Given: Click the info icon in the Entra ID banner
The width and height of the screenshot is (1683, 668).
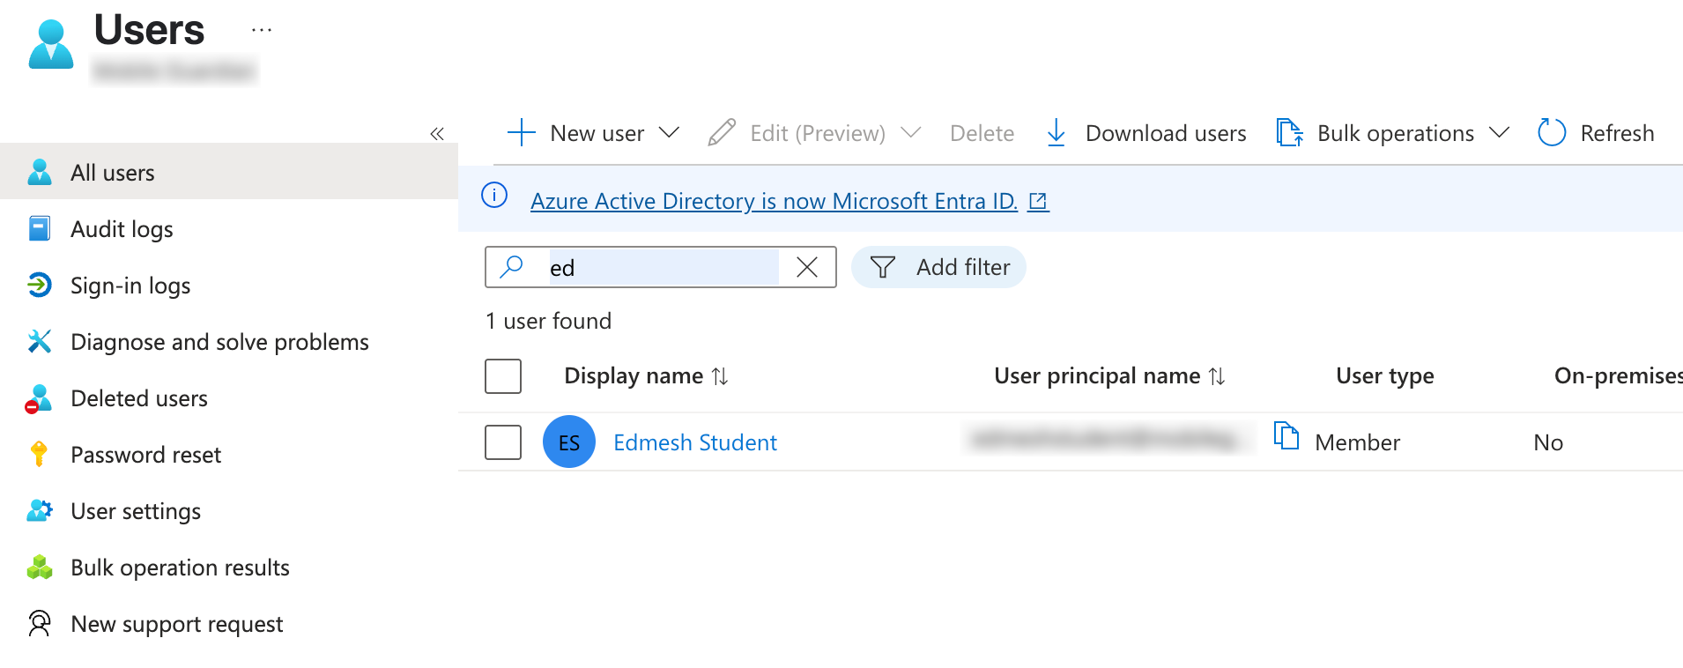Looking at the screenshot, I should pos(494,195).
